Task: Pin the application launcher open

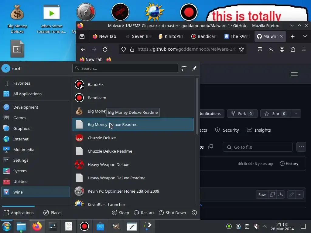Action: click(x=194, y=68)
